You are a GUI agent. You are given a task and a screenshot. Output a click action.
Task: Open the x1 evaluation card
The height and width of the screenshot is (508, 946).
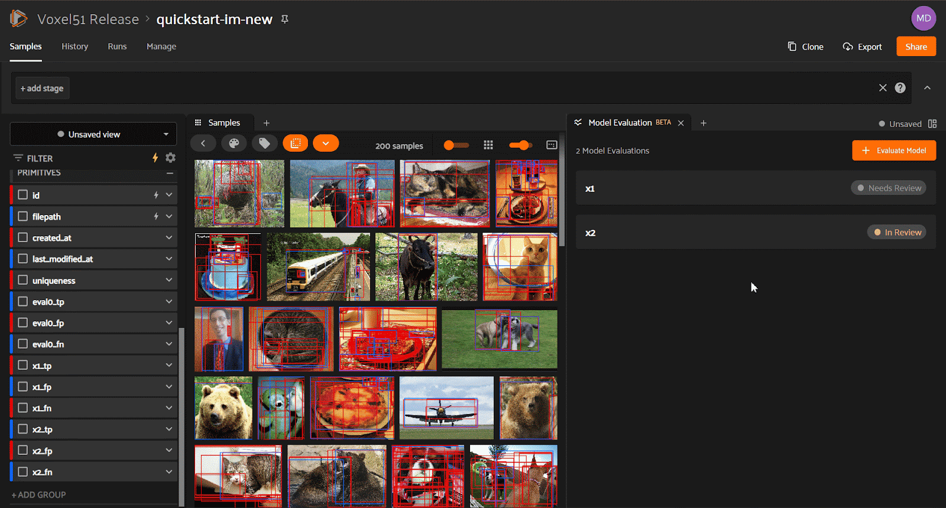pyautogui.click(x=756, y=188)
